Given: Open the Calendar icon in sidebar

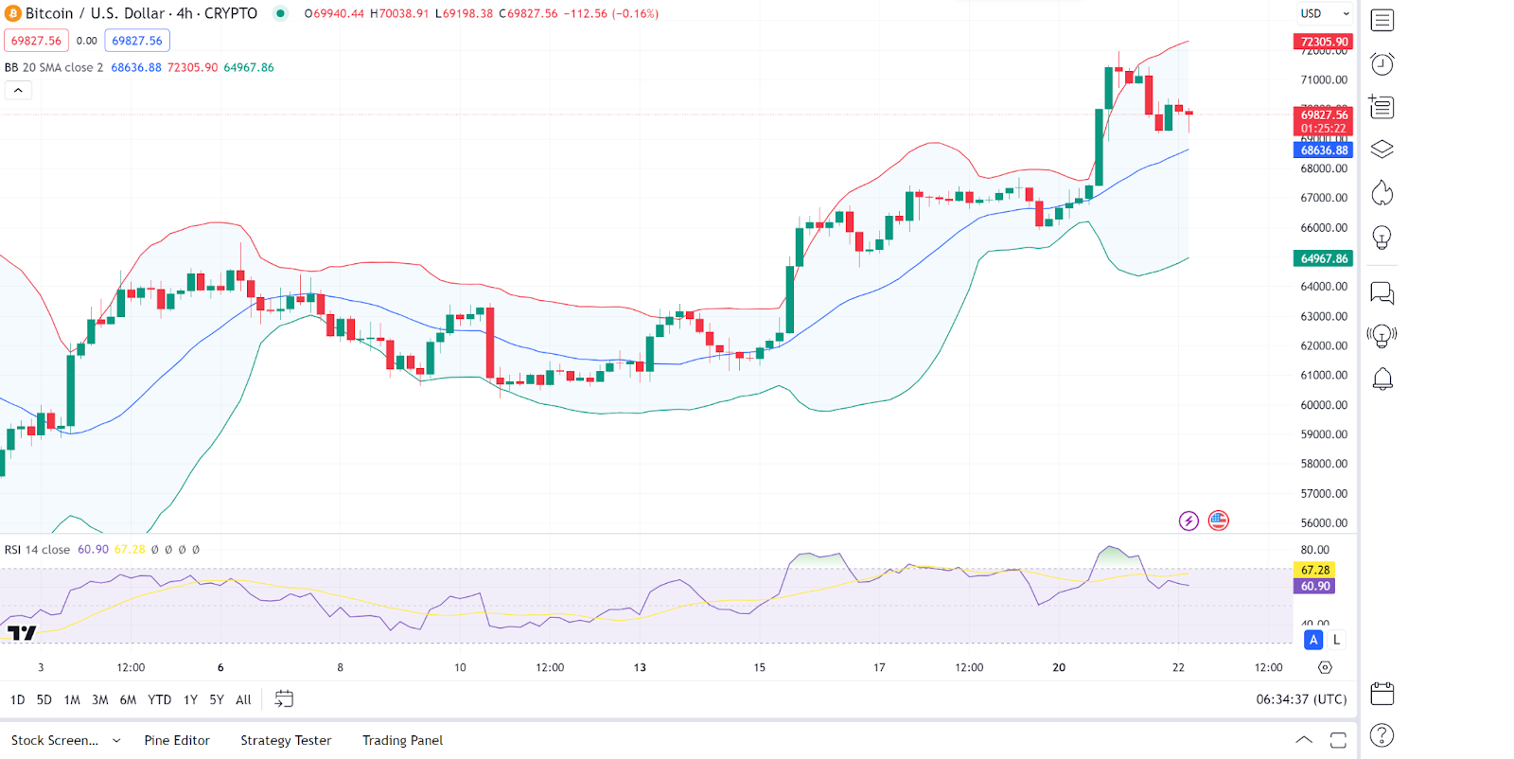Looking at the screenshot, I should pos(1382,694).
